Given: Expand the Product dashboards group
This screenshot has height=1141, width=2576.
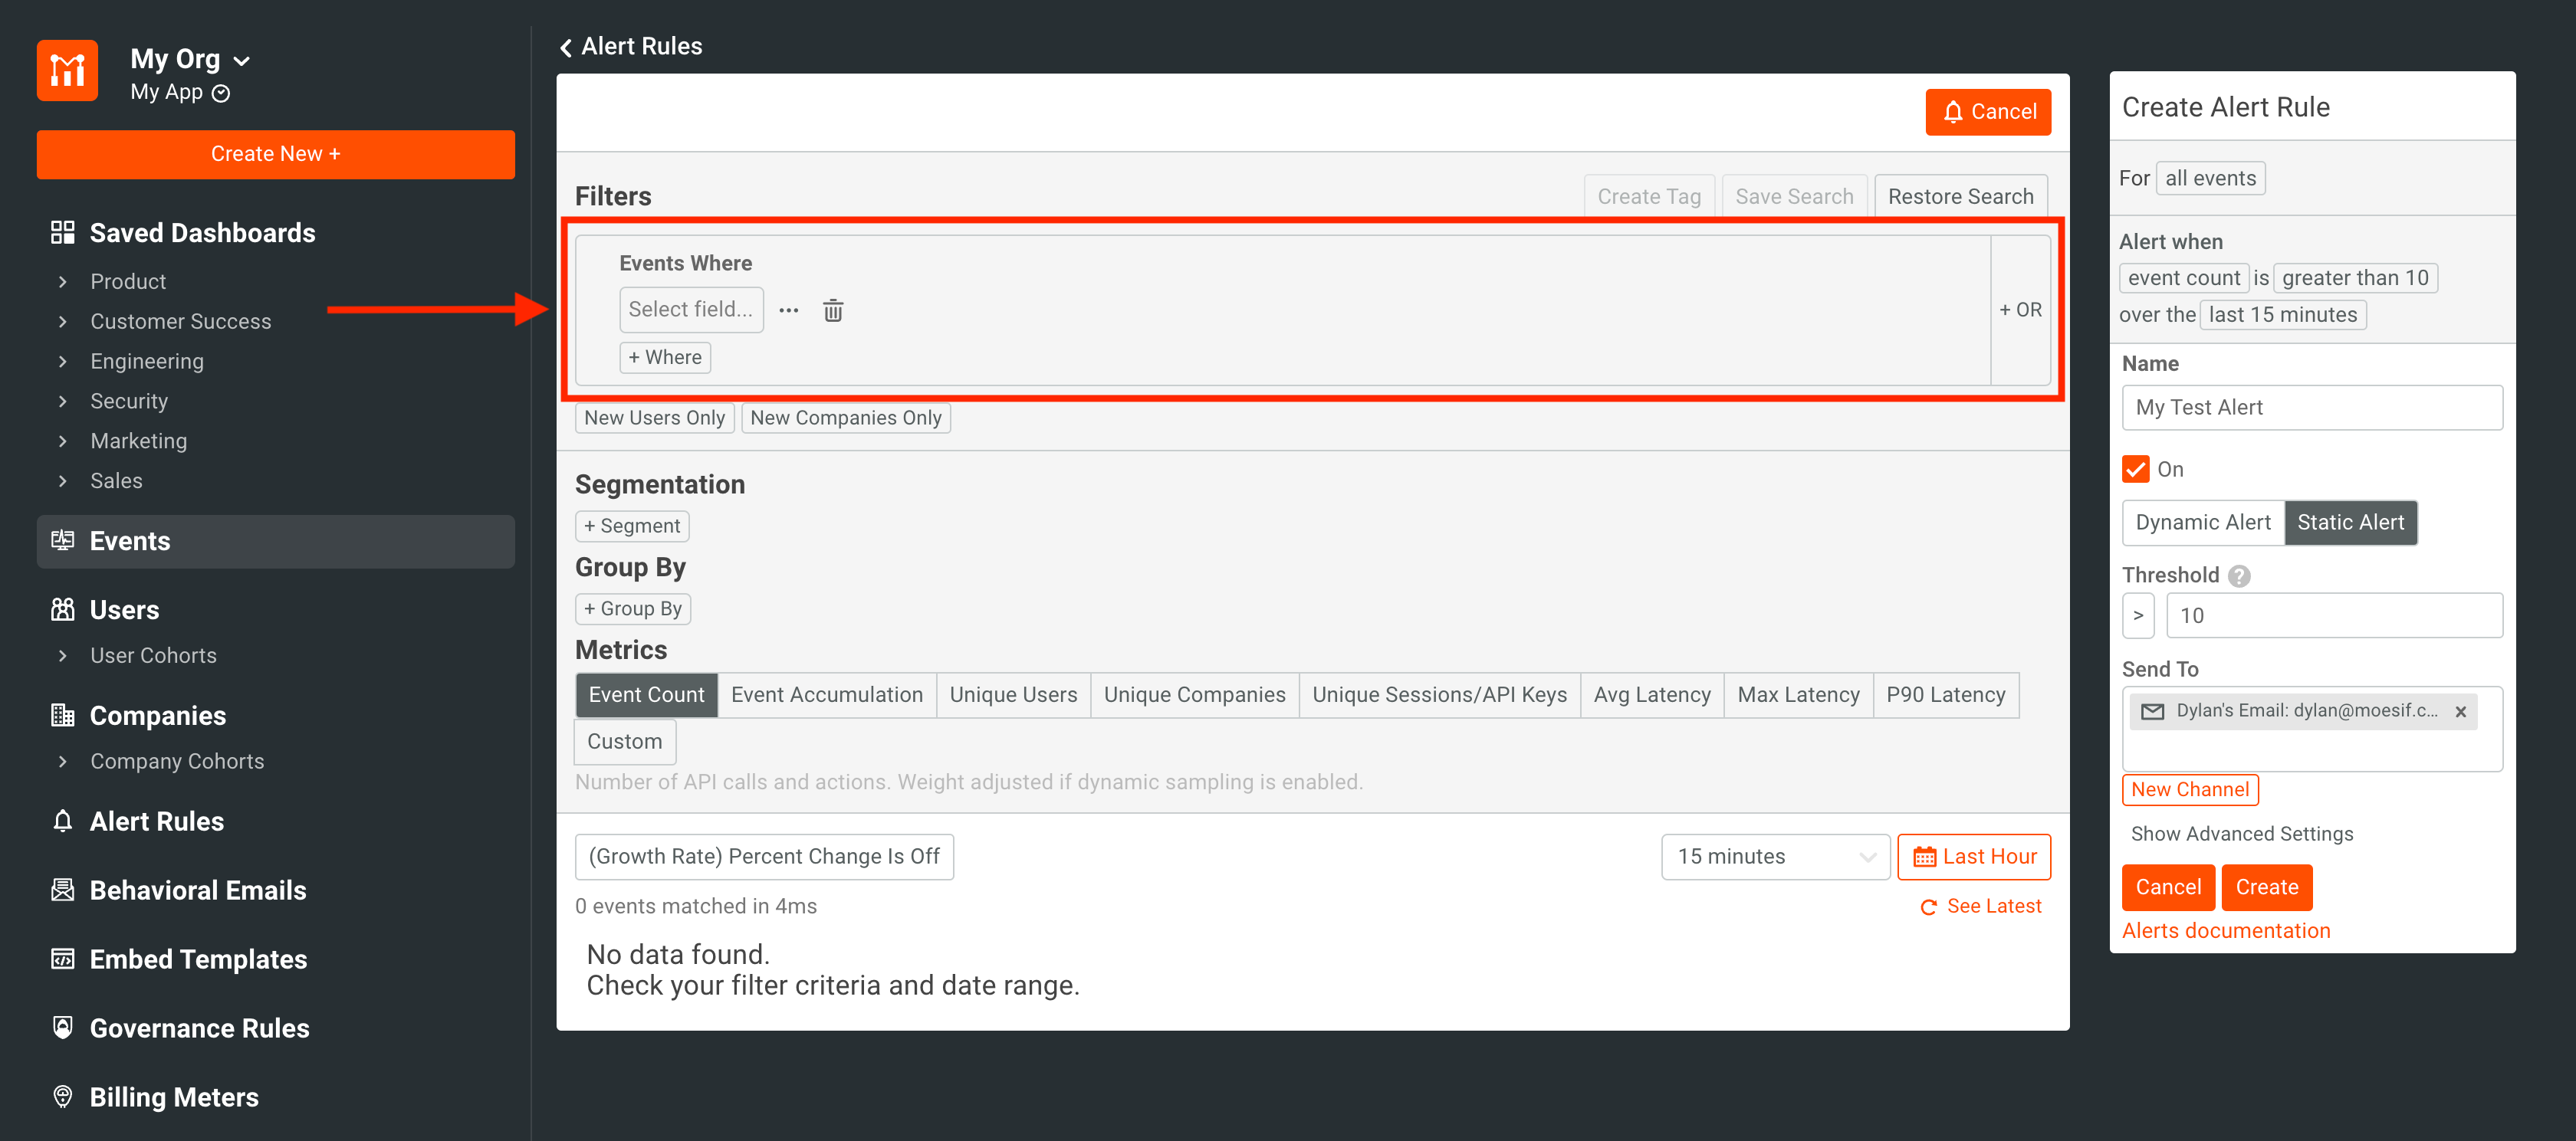Looking at the screenshot, I should pos(127,280).
